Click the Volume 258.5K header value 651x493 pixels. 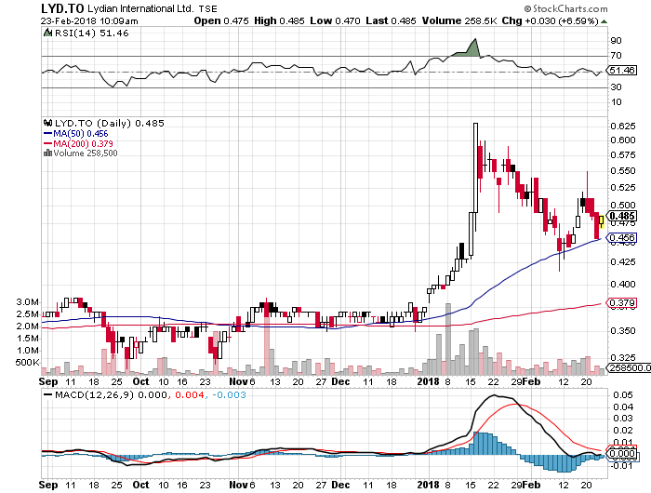(x=459, y=20)
